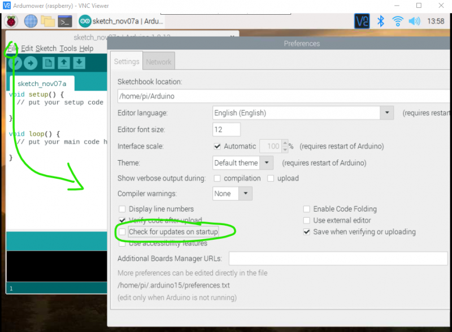Enable Code Folding checkbox
This screenshot has height=332, width=452.
pyautogui.click(x=307, y=209)
